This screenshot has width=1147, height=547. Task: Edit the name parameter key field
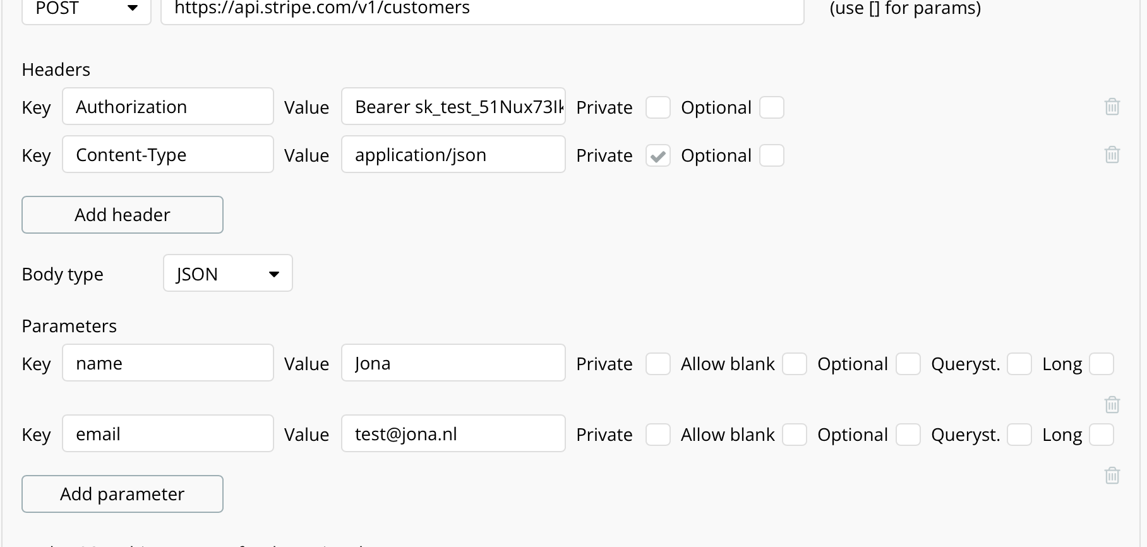point(167,363)
